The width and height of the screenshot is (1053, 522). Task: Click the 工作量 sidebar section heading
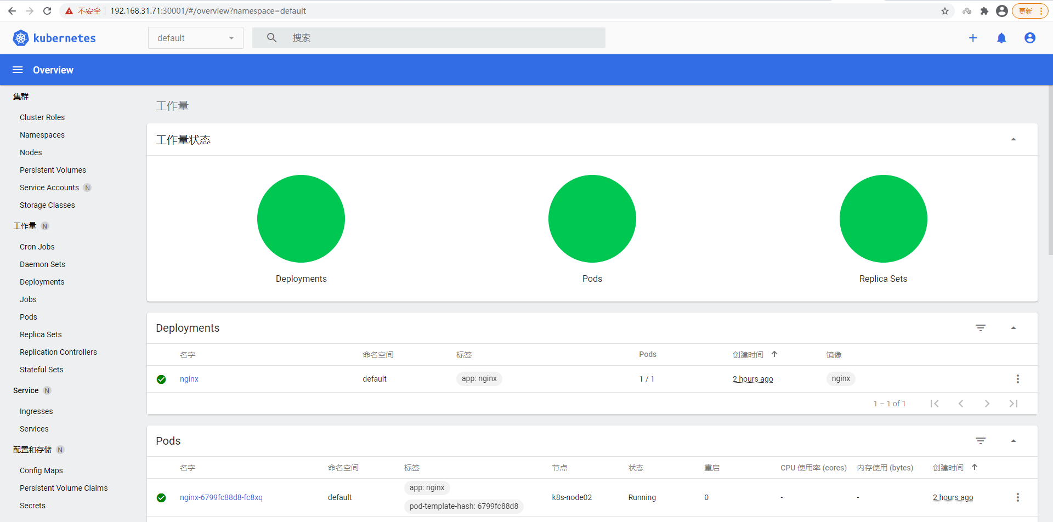(x=25, y=226)
